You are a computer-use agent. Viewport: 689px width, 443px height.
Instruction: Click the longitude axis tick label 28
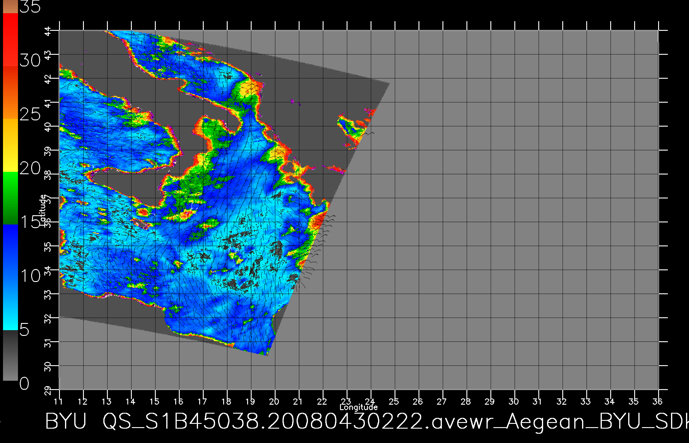pyautogui.click(x=466, y=401)
